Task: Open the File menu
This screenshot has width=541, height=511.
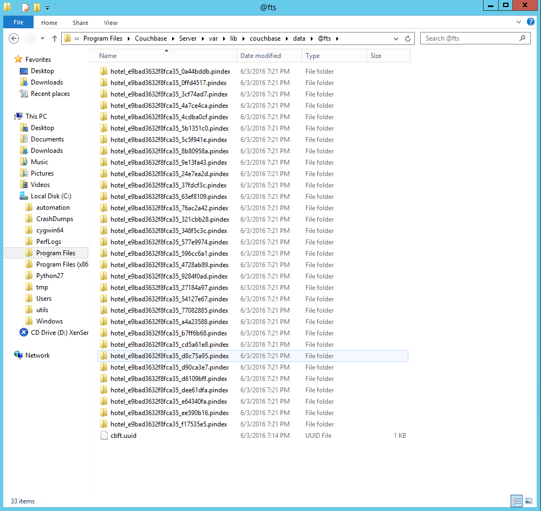Action: point(18,23)
